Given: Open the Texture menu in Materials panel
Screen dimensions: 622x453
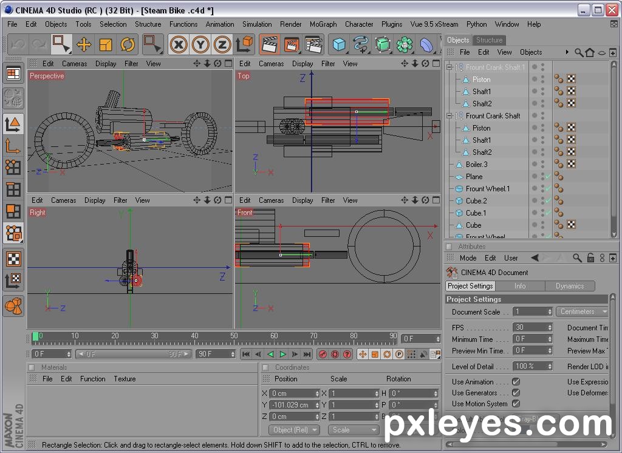Looking at the screenshot, I should [x=125, y=379].
